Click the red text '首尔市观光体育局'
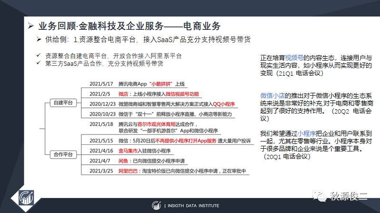The height and width of the screenshot is (213, 380). [156, 124]
